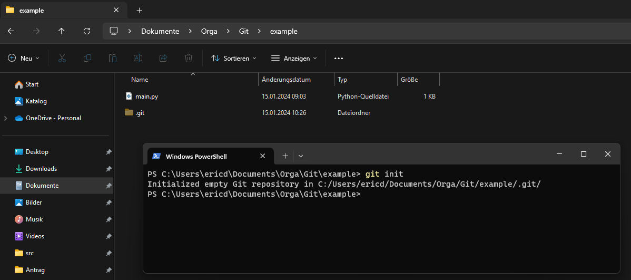Viewport: 631px width, 280px height.
Task: Click the pin icon next to Desktop
Action: pos(109,152)
